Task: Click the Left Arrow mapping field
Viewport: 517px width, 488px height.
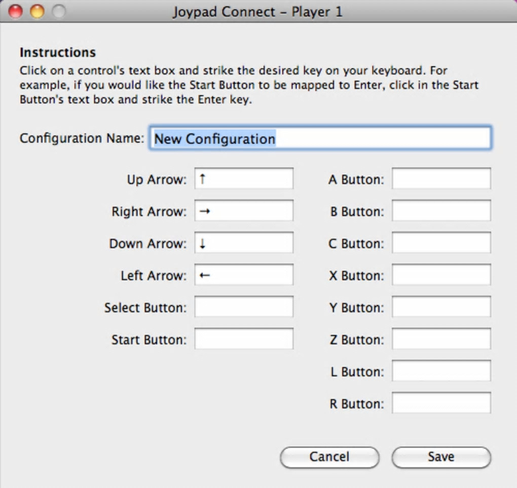Action: pyautogui.click(x=244, y=275)
